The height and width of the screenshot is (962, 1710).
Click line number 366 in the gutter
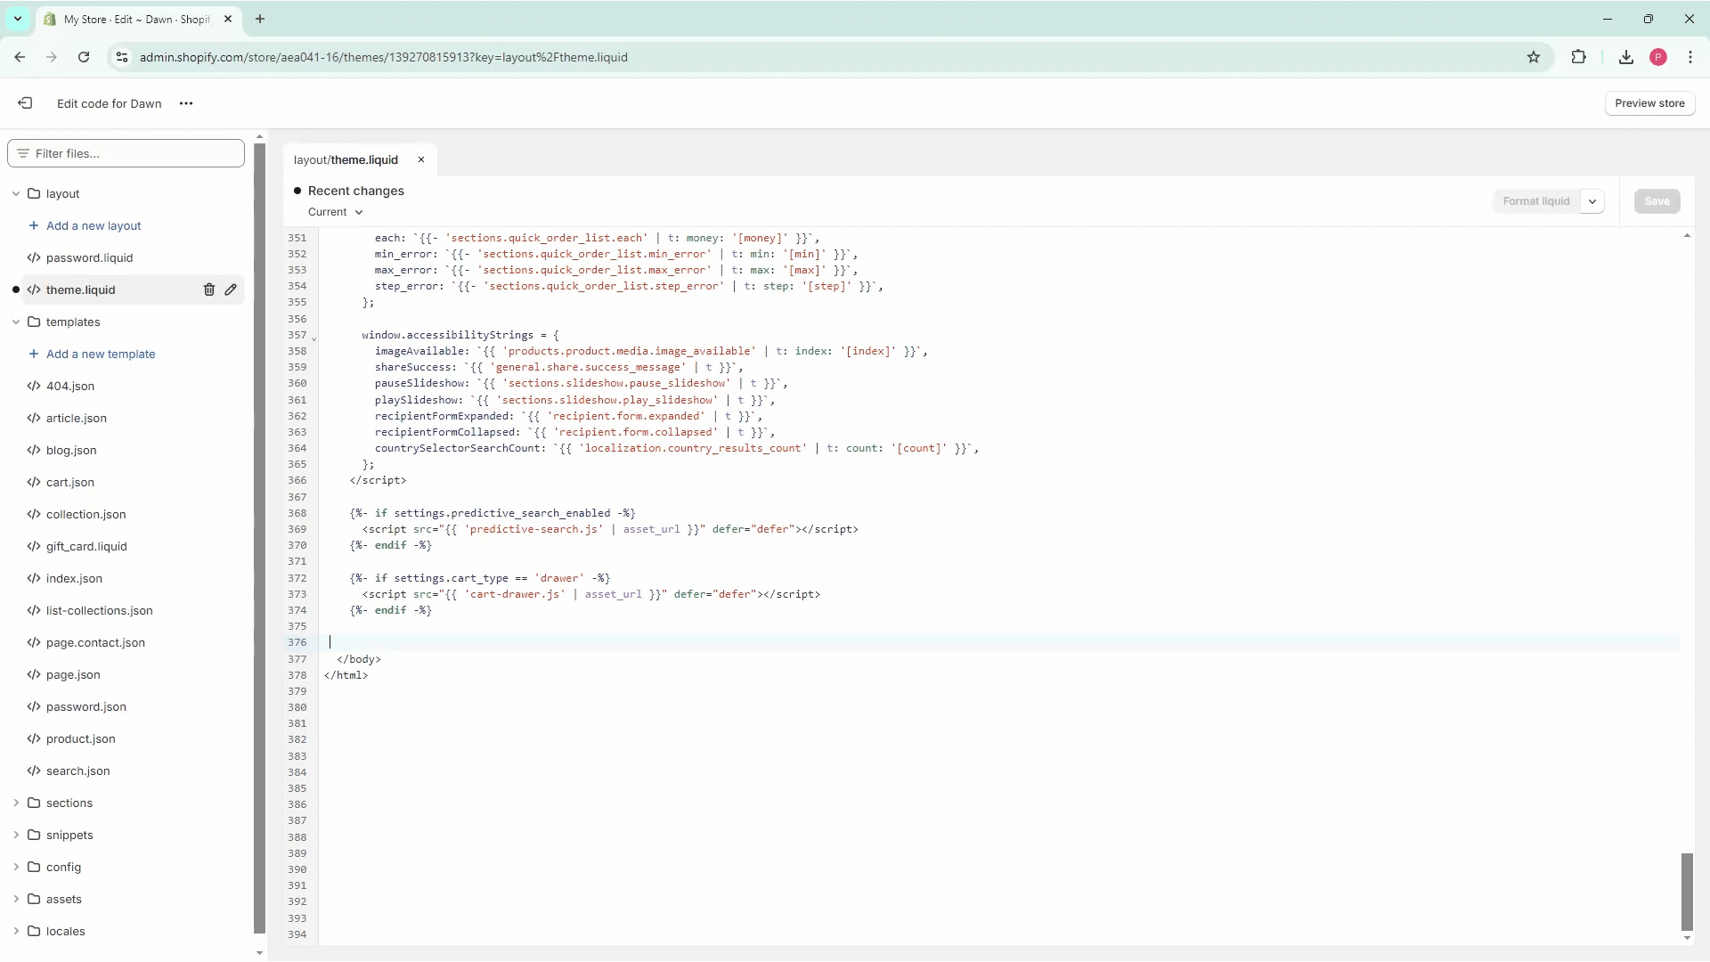[297, 480]
